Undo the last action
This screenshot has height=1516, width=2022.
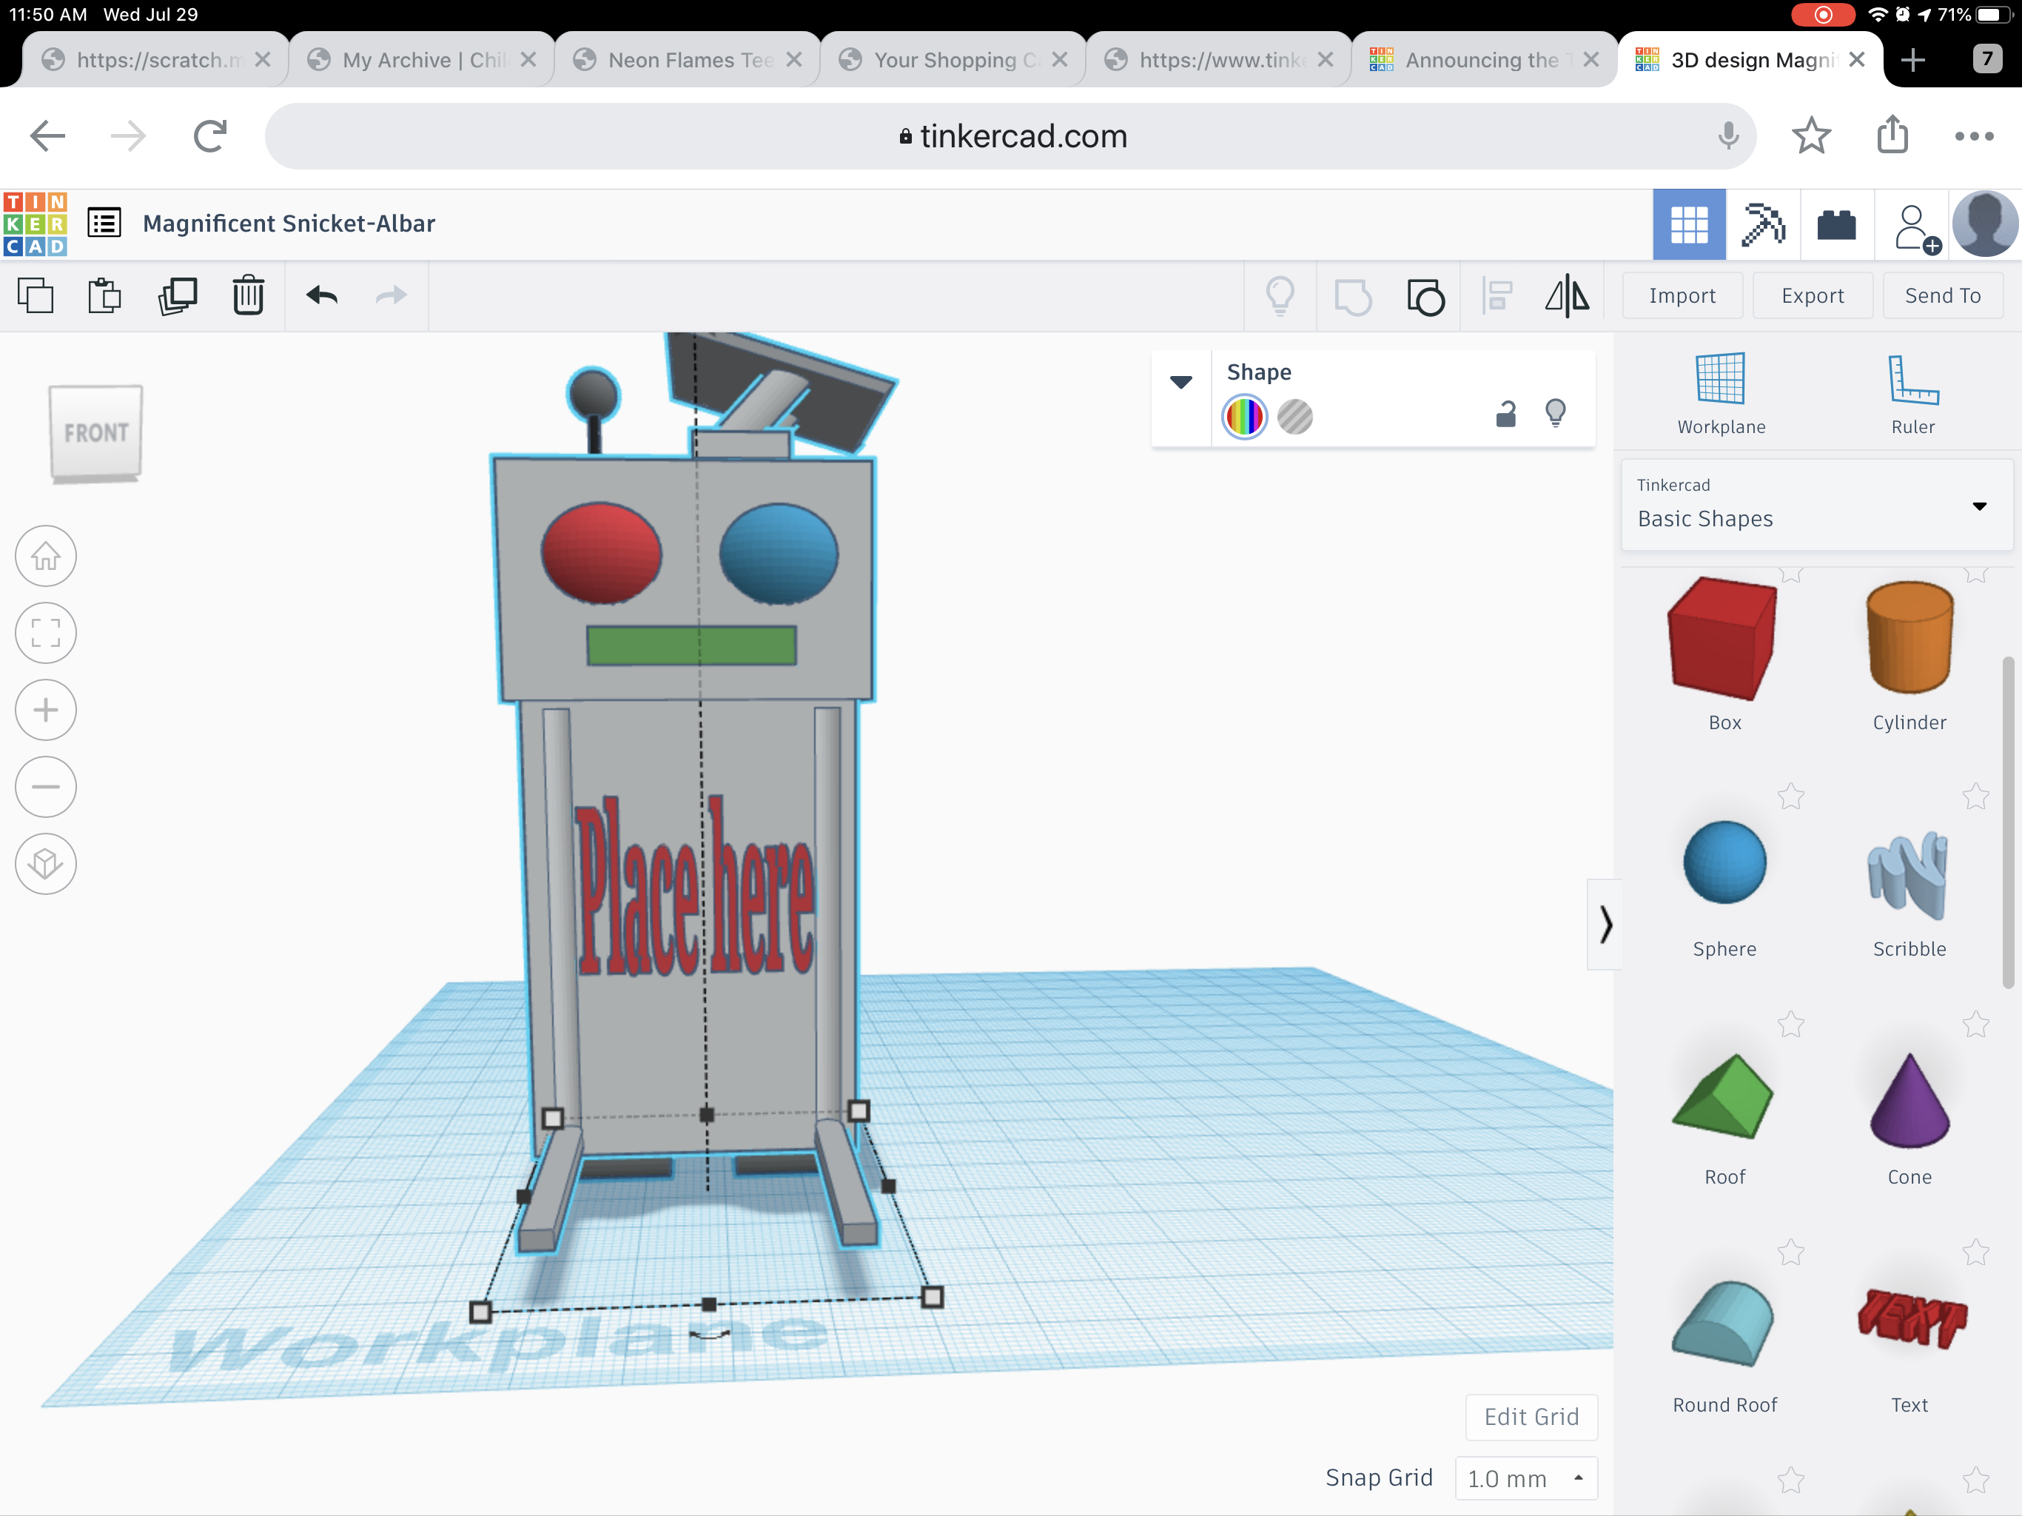(x=322, y=295)
